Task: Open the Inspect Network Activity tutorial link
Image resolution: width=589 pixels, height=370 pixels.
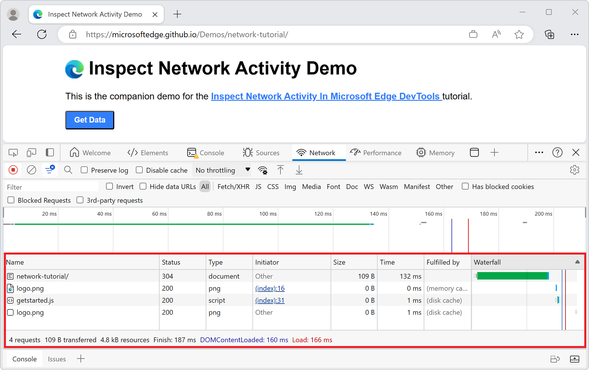Action: click(326, 96)
